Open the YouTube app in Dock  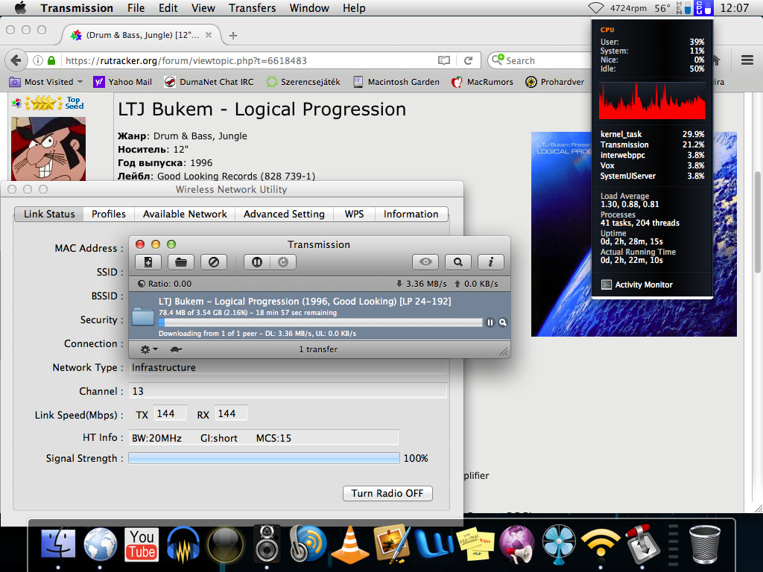pyautogui.click(x=142, y=544)
